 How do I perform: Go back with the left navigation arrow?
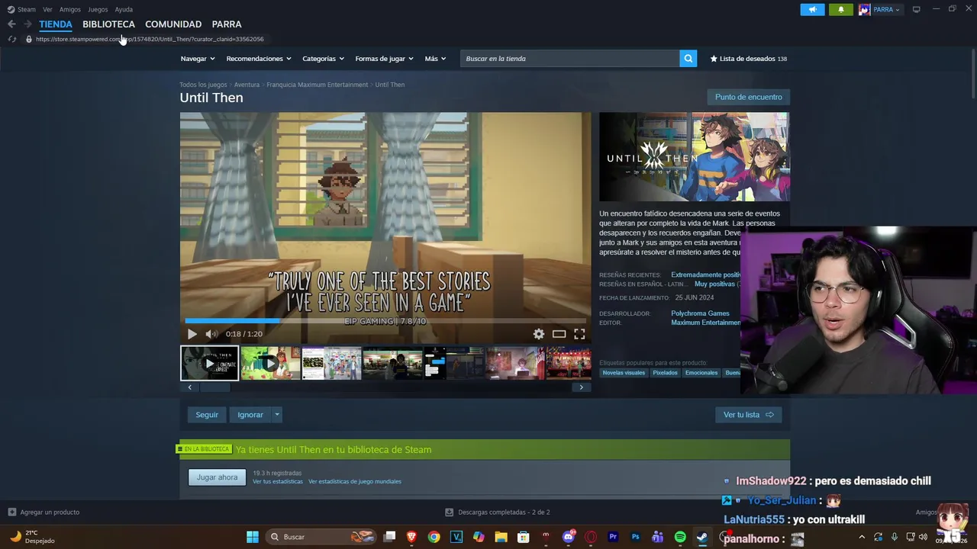click(11, 24)
